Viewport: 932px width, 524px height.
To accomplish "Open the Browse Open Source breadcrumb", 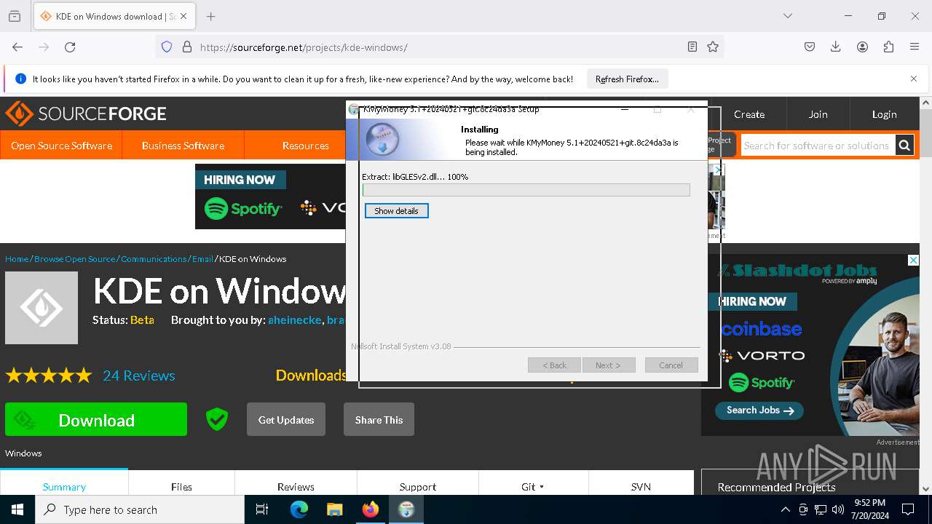I will click(75, 259).
